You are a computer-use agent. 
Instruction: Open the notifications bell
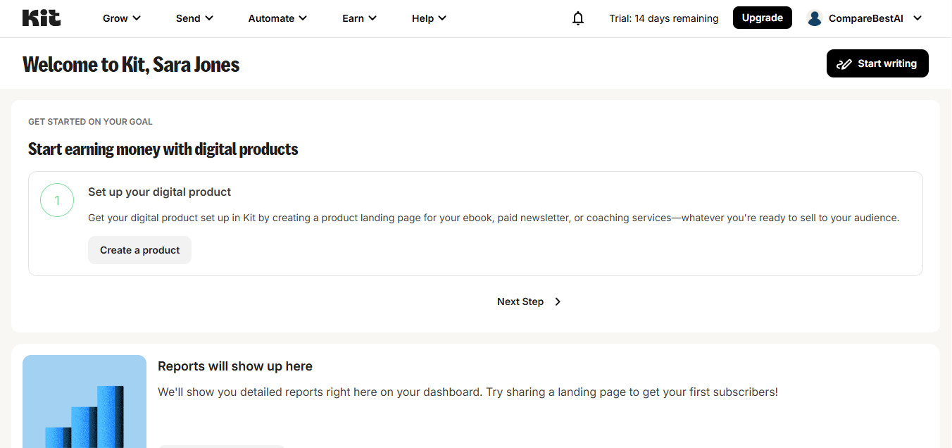[578, 18]
